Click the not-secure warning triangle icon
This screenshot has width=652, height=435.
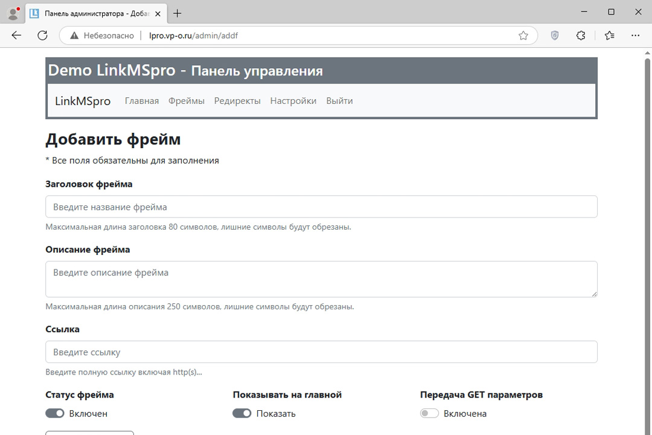tap(74, 36)
